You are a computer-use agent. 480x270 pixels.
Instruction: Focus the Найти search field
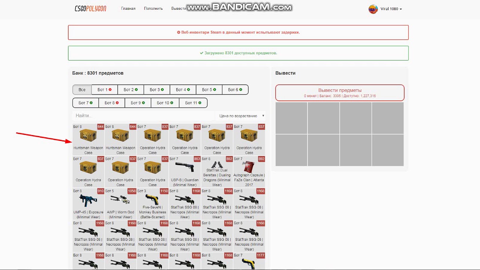tap(143, 116)
